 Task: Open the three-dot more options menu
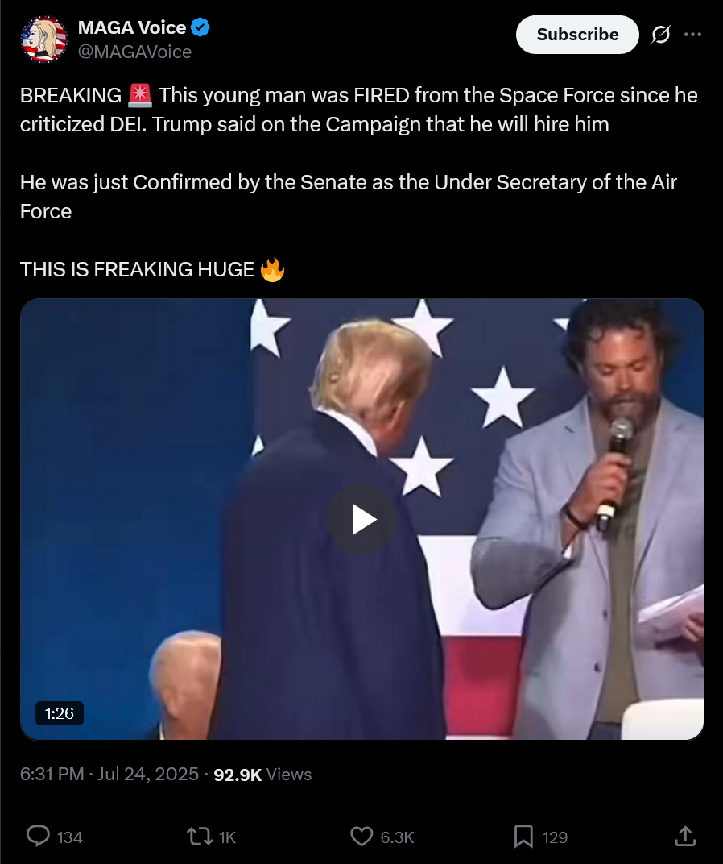[x=692, y=35]
